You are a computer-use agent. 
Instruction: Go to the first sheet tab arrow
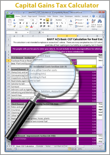pyautogui.click(x=8, y=146)
